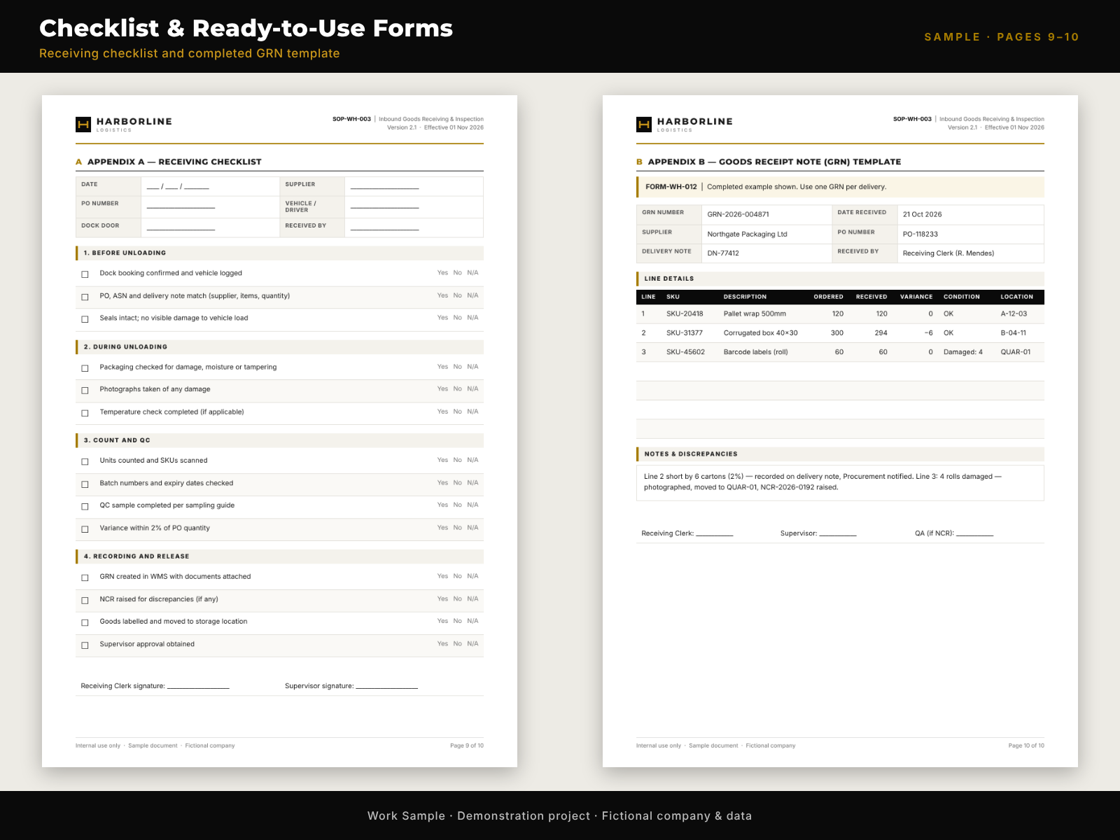The height and width of the screenshot is (840, 1120).
Task: Click the 'FORM-WH-012' form code
Action: pos(671,187)
